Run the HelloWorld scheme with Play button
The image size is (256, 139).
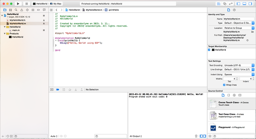[x=18, y=4]
